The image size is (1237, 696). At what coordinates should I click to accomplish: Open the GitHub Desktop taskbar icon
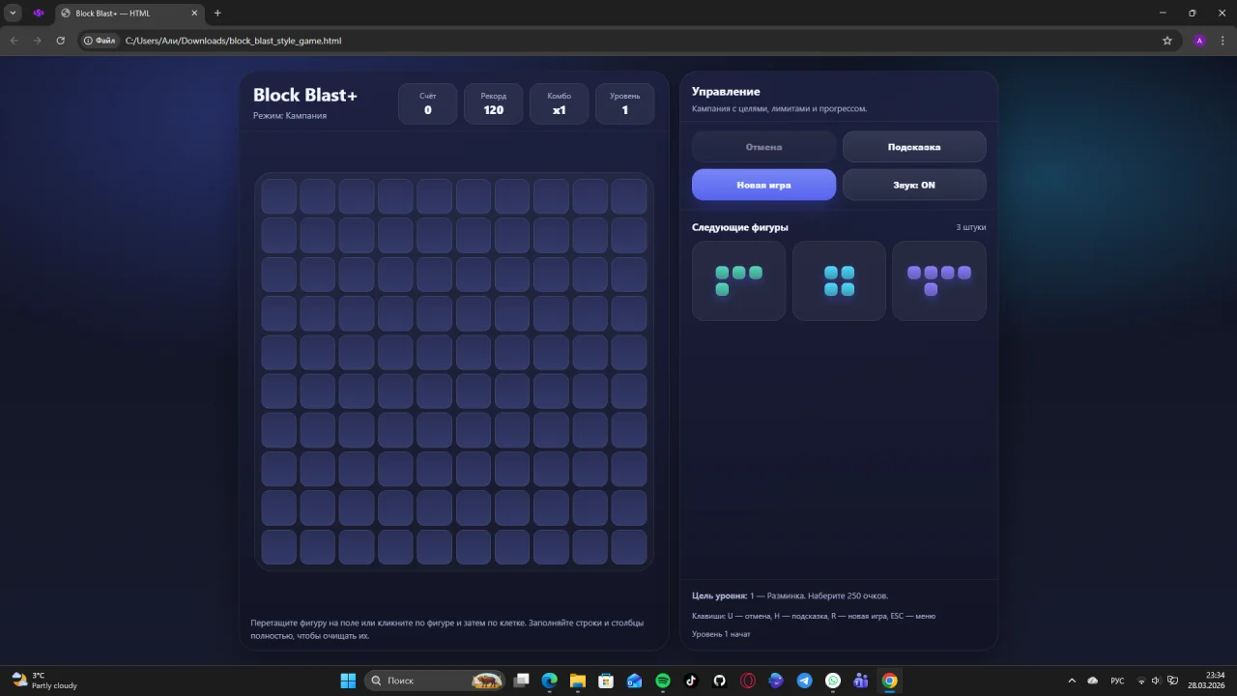[719, 681]
